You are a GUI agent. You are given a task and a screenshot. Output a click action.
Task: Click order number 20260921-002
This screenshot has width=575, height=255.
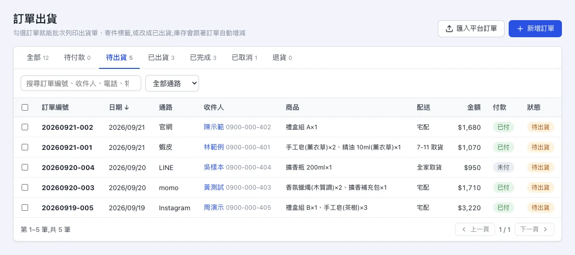pos(67,127)
